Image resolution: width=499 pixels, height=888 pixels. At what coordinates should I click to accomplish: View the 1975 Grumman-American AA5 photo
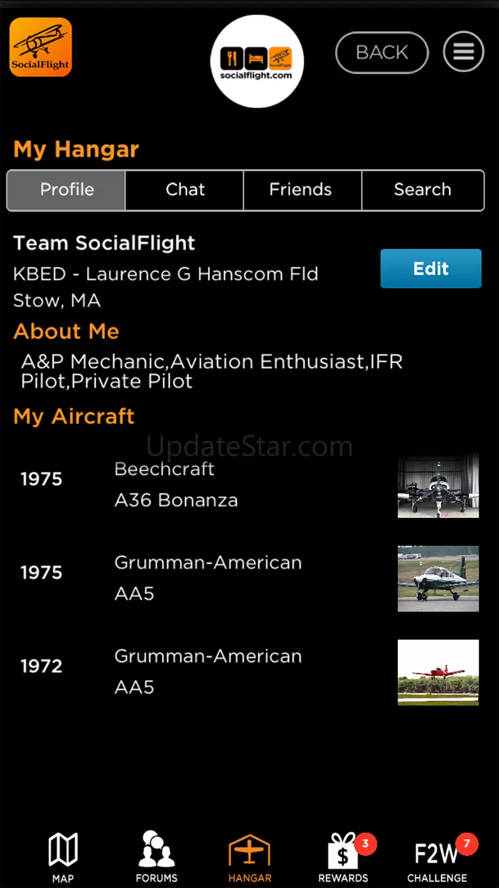(x=438, y=579)
